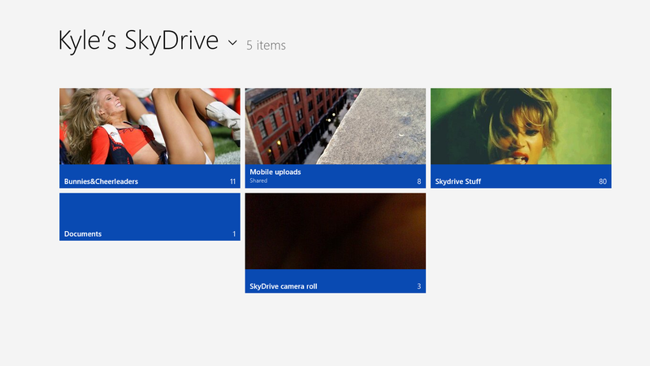Click the Bunnies&Cheerleaders folder label
This screenshot has width=650, height=366.
click(101, 181)
